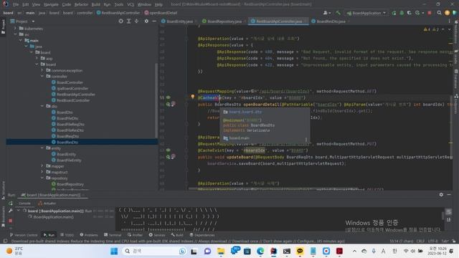The image size is (459, 258).
Task: Open the Navigate menu
Action: pos(51,5)
